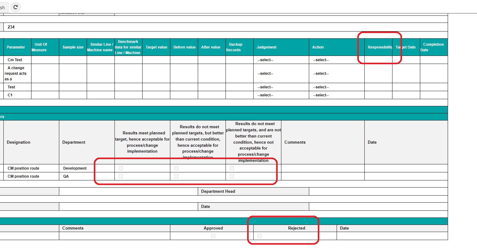
Task: Click 'Benchmark data for similar Line' header
Action: pyautogui.click(x=128, y=47)
